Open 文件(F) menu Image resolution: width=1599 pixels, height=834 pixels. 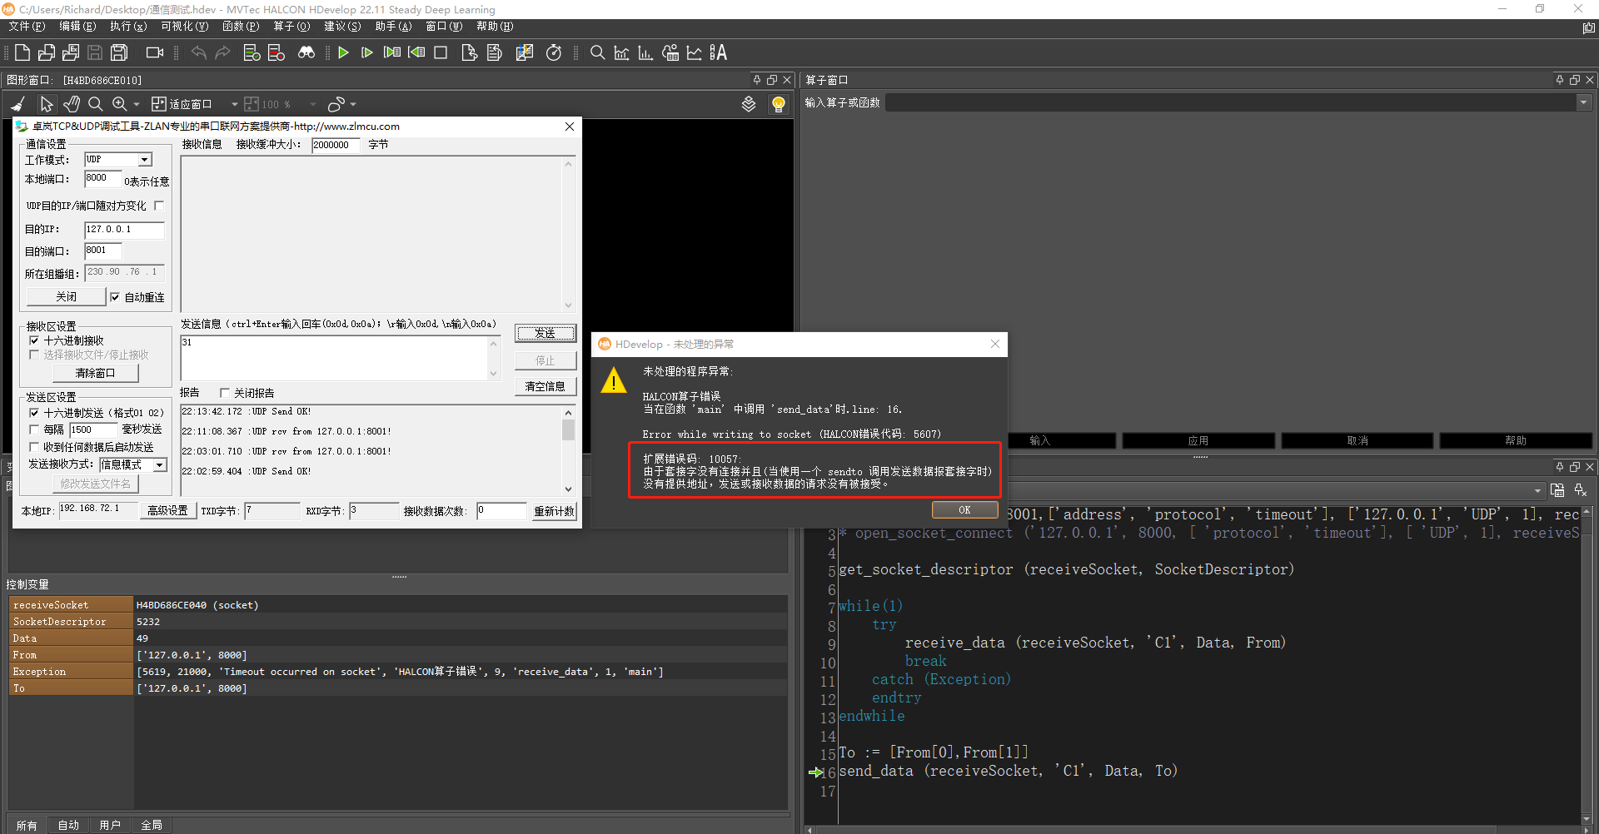27,27
